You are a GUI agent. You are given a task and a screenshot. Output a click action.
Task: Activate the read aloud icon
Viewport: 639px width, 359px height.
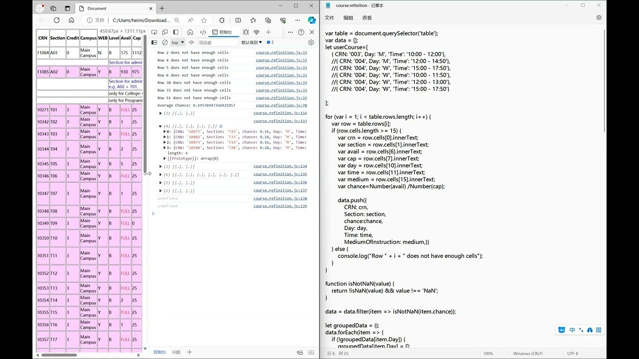pos(191,20)
